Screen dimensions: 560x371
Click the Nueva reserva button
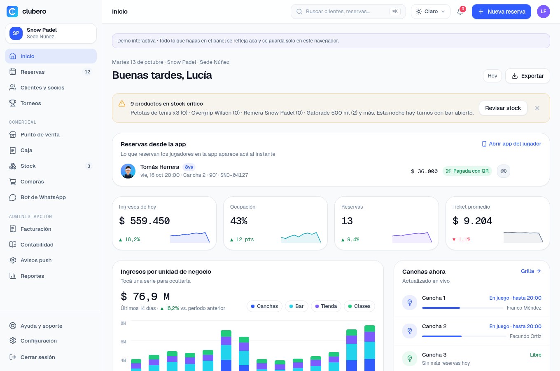coord(502,12)
